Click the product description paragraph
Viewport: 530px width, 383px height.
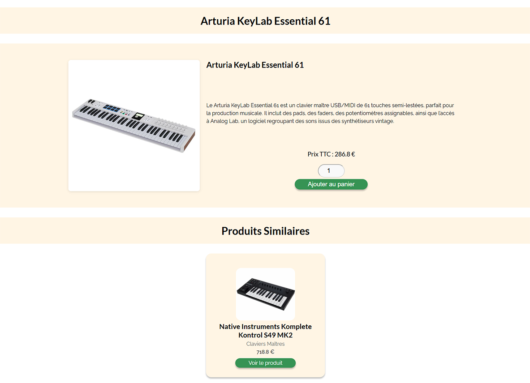tap(330, 113)
